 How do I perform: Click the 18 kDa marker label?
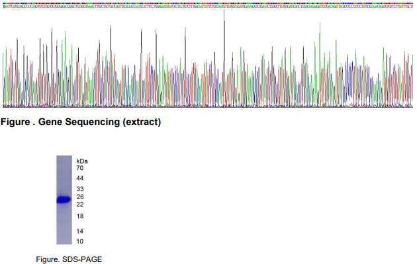(80, 216)
